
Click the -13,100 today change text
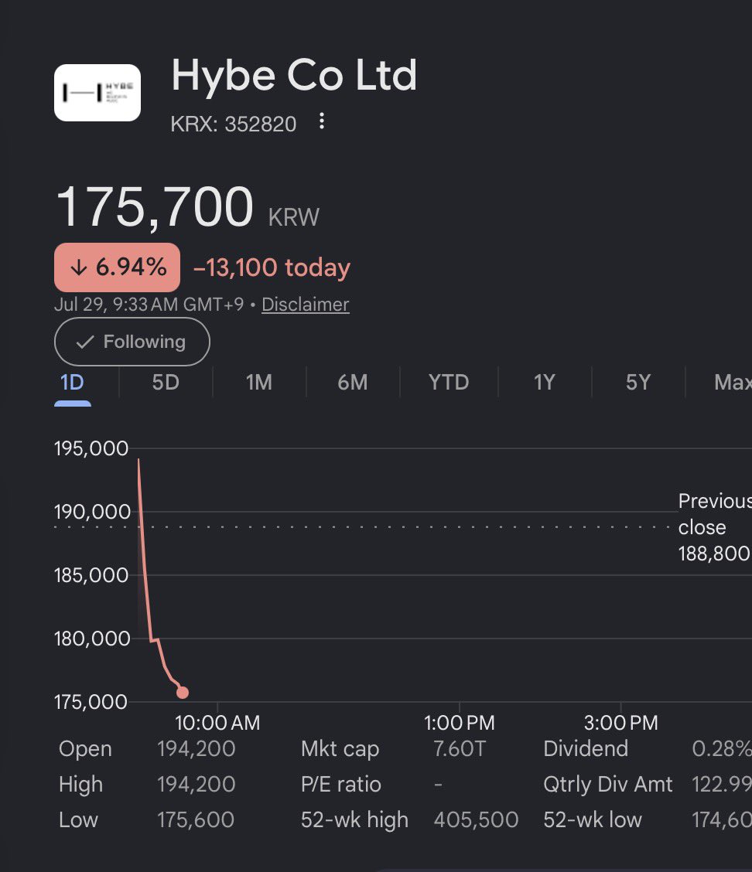pyautogui.click(x=272, y=267)
